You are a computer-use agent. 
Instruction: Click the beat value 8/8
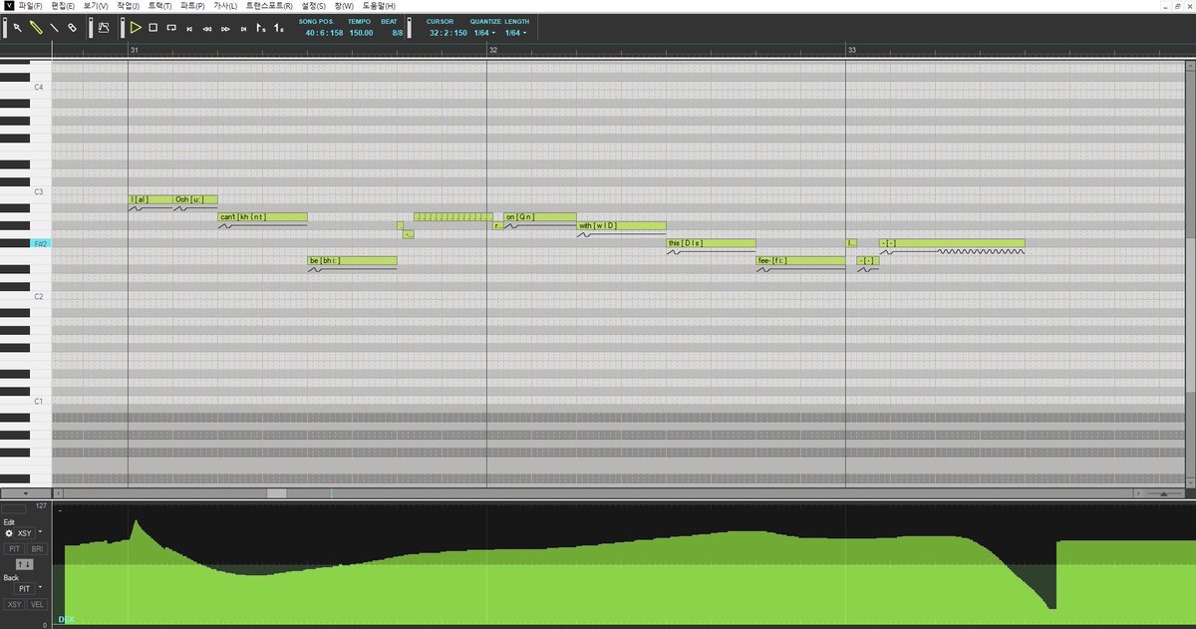point(398,33)
